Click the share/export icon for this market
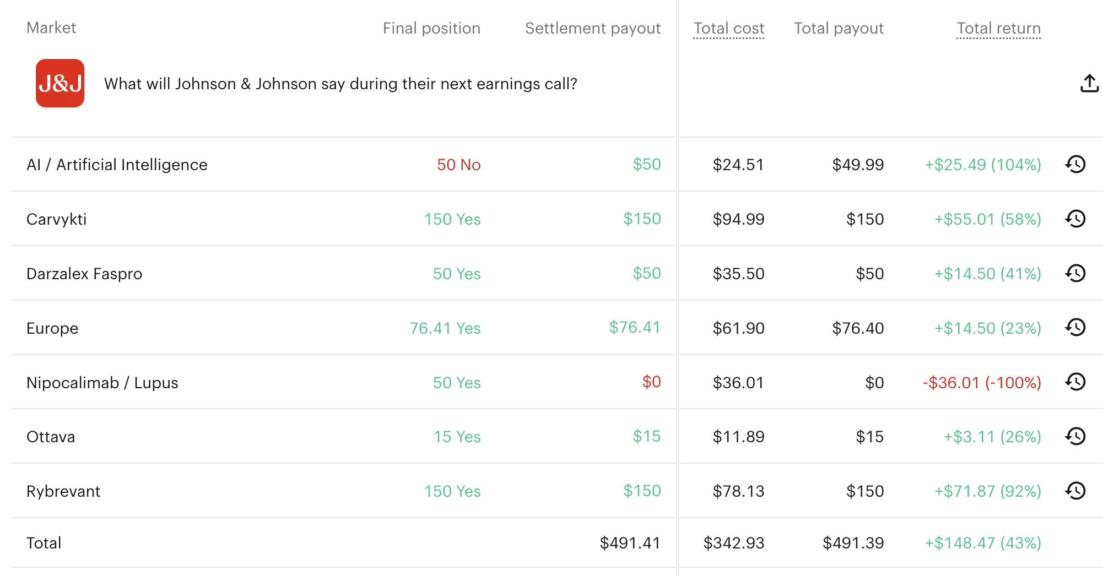Screen dimensions: 1103x576 (x=1089, y=83)
